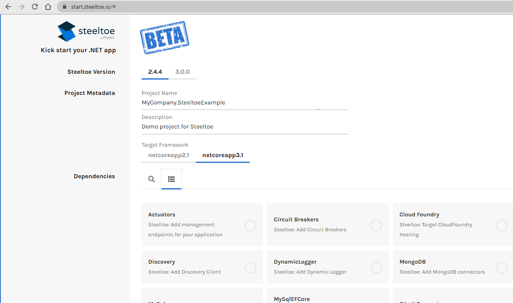Click 'Steeltoe: Add Dynamic Logger' description
This screenshot has height=303, width=513.
(x=310, y=272)
